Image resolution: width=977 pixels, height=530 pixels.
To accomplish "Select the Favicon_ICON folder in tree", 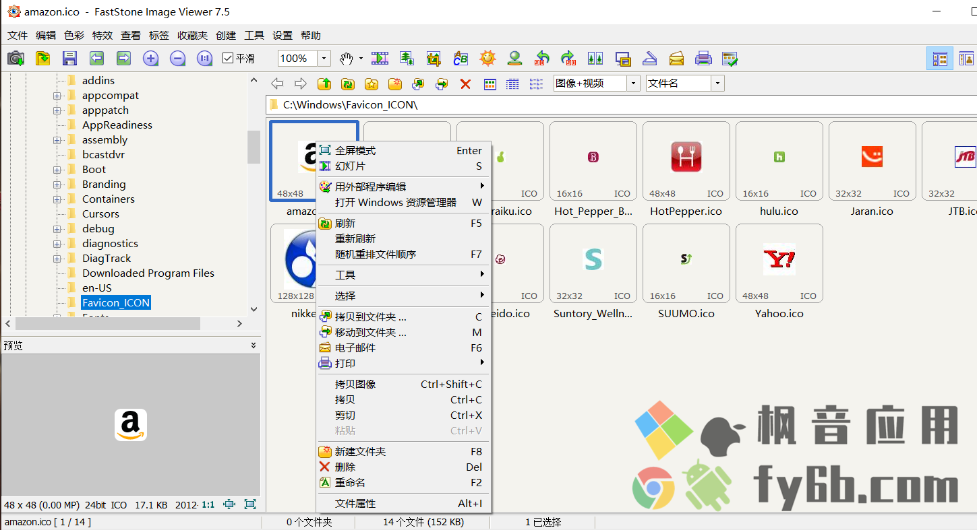I will pos(116,303).
